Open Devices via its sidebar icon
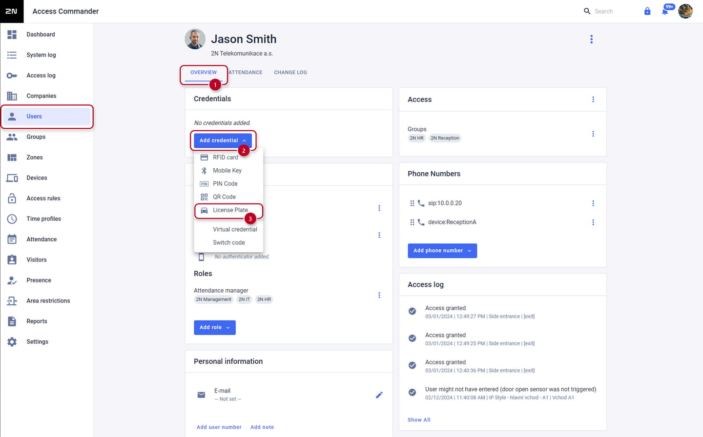The height and width of the screenshot is (437, 703). pyautogui.click(x=12, y=178)
